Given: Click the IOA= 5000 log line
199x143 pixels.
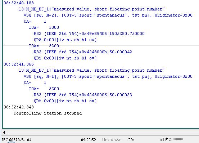Looking at the screenshot, I should pos(44,27).
